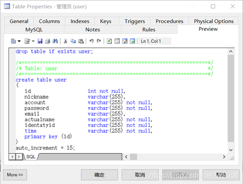Viewport: 243px width, 184px height.
Task: Click the 取消 button
Action: [140, 175]
